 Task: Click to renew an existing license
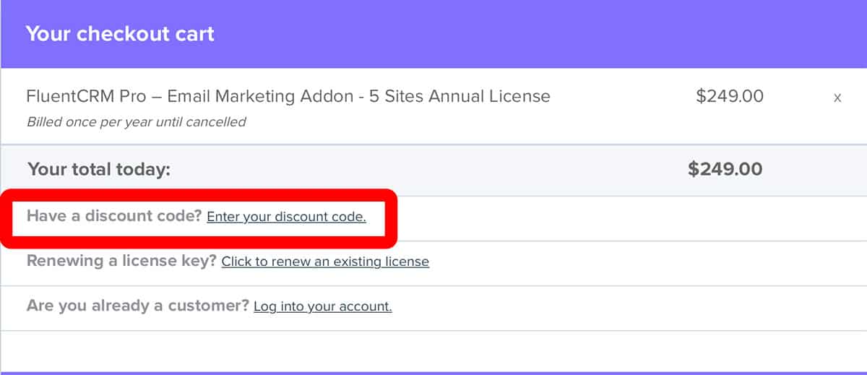coord(325,262)
